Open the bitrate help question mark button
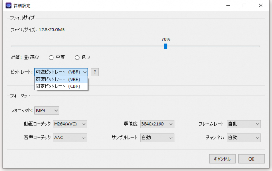This screenshot has height=171, width=272. 95,72
